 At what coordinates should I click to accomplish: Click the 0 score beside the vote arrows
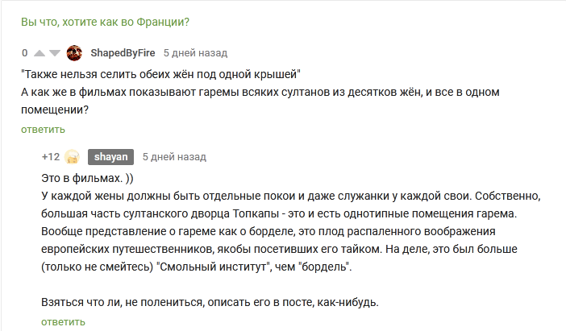[25, 53]
